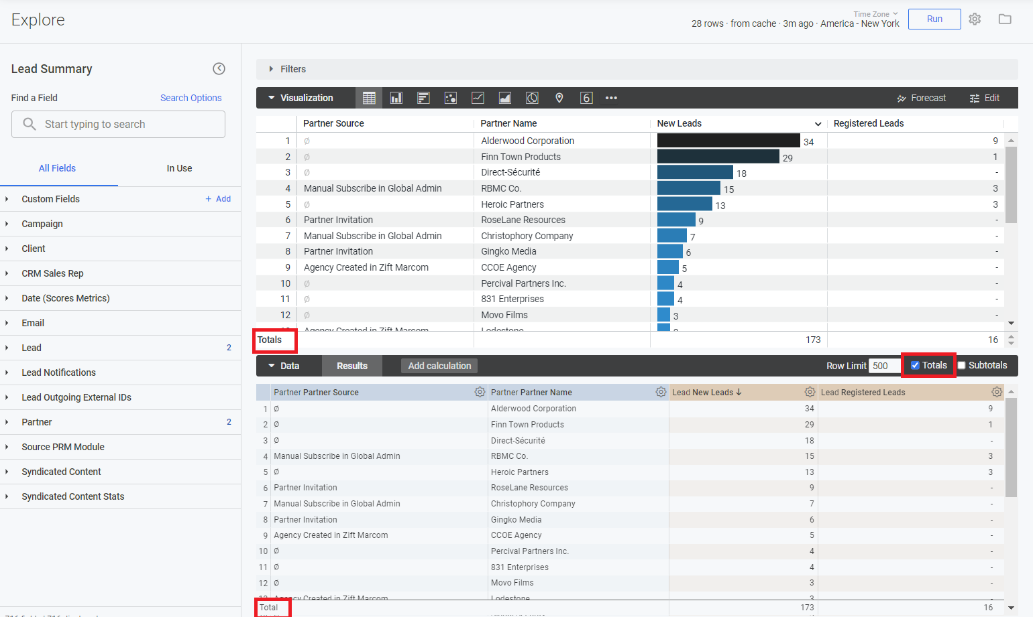Viewport: 1033px width, 617px height.
Task: Expand the Client field group
Action: (120, 249)
